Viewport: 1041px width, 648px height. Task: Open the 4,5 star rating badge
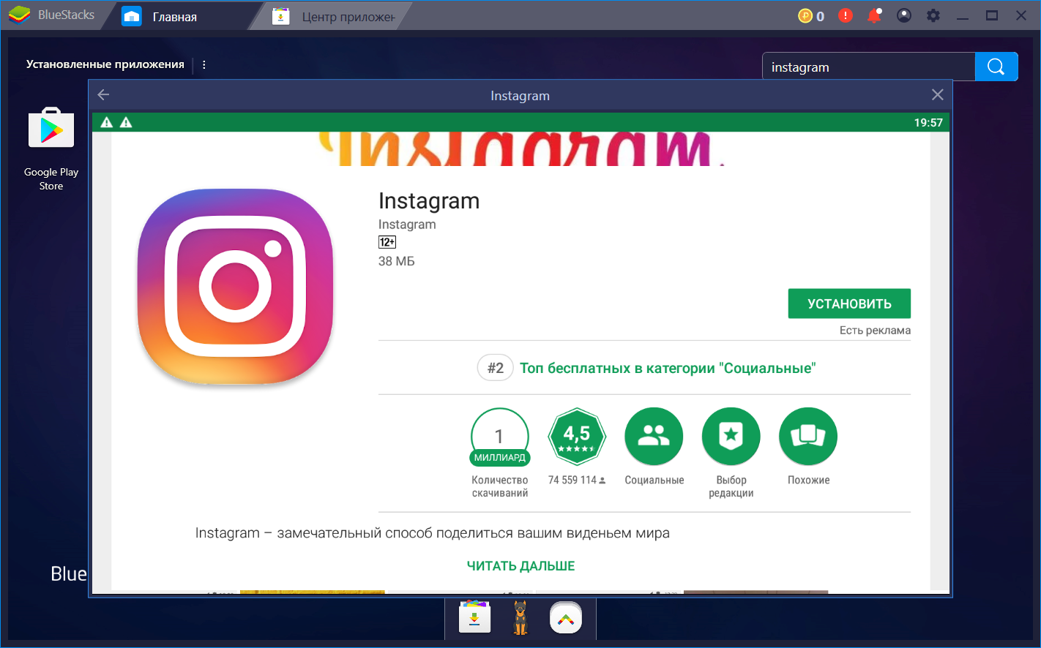577,437
